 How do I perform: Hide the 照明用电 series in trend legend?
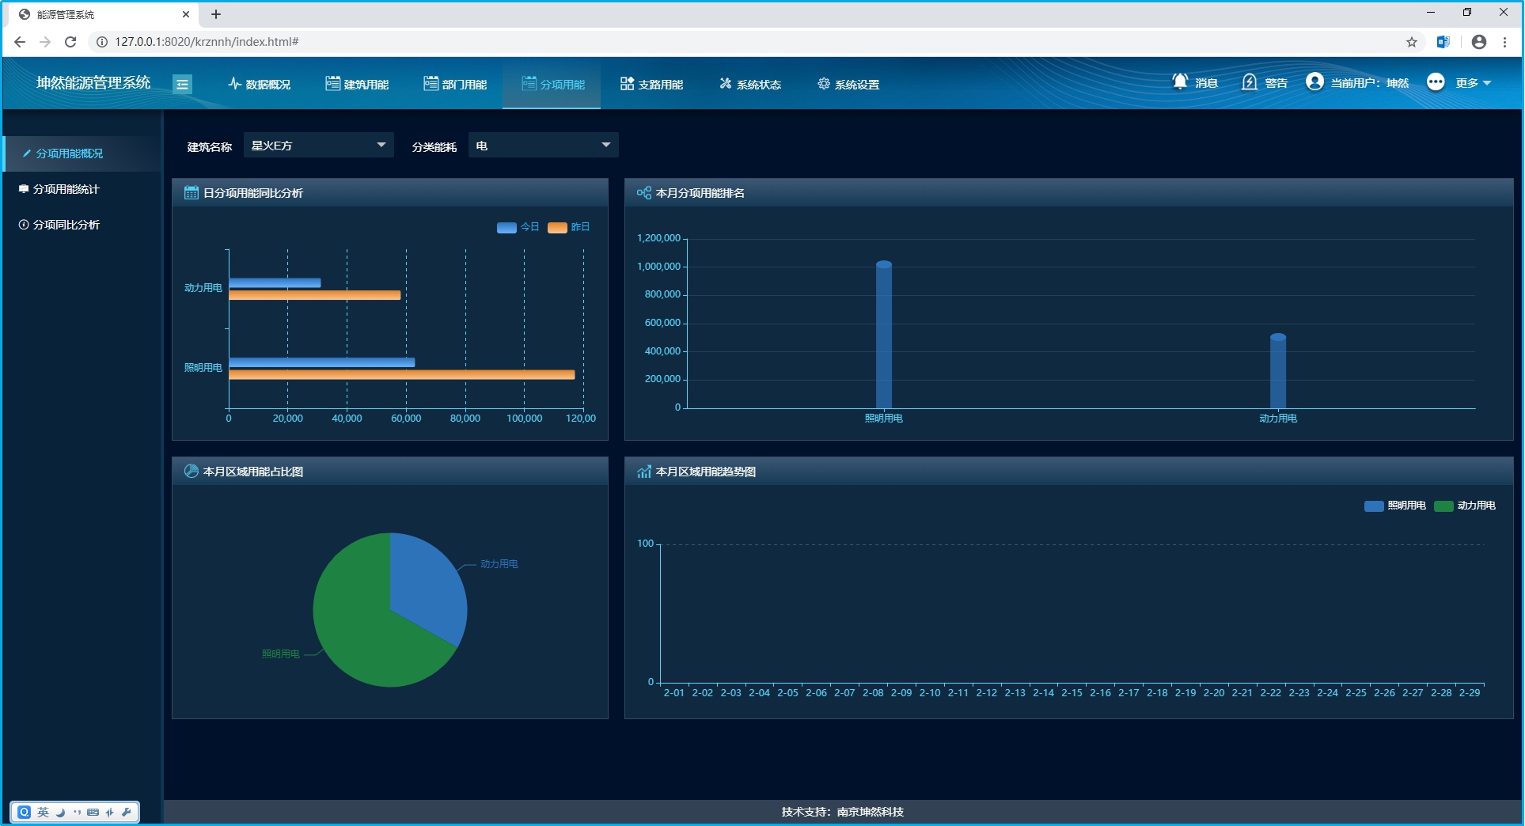click(x=1374, y=506)
